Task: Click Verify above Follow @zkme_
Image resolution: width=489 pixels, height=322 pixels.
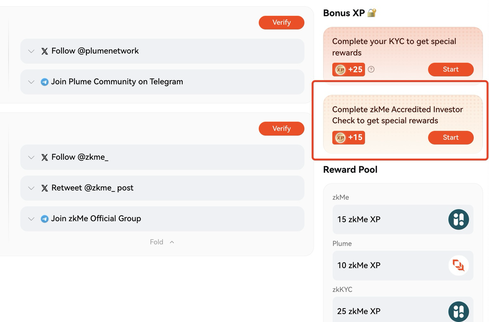Action: pos(282,129)
